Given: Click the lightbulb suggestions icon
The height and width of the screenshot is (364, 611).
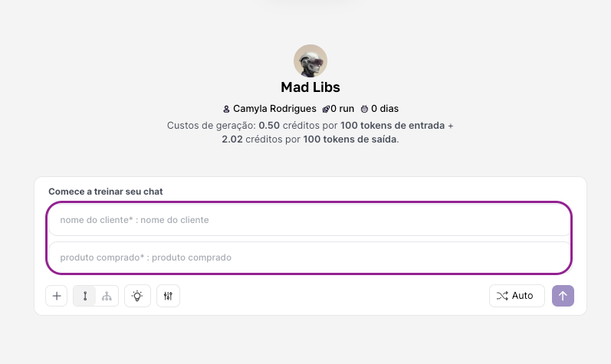Looking at the screenshot, I should [x=137, y=296].
